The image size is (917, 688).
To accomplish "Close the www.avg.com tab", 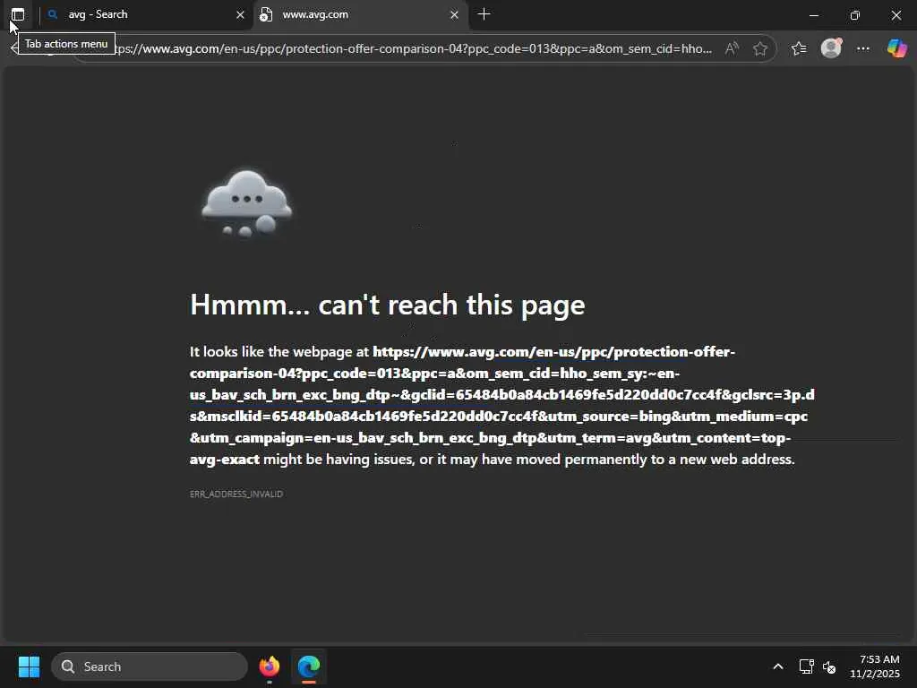I will (454, 14).
